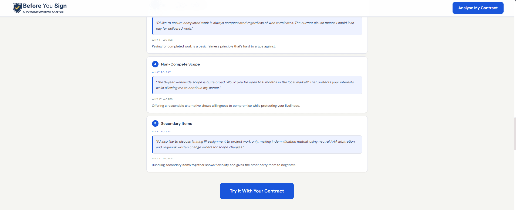Click the partially visible card badge at top
The width and height of the screenshot is (516, 210).
point(156,4)
